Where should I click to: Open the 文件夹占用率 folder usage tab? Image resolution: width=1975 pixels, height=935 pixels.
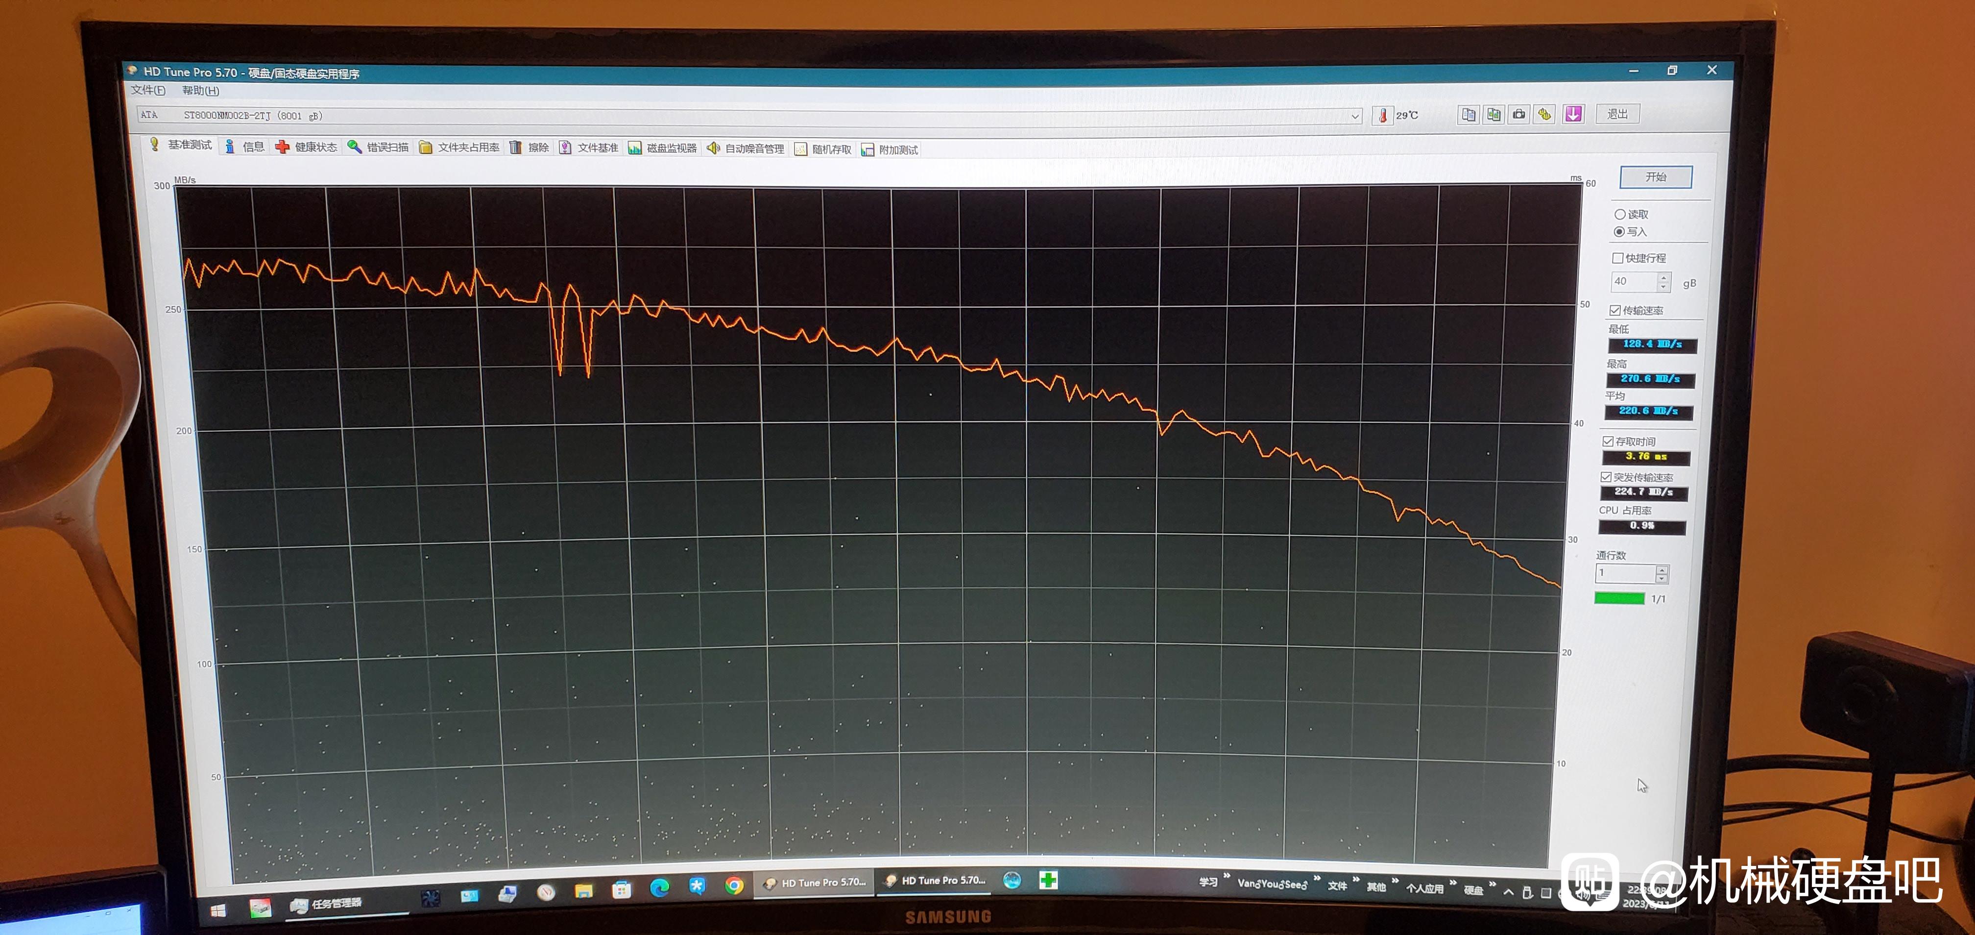tap(459, 148)
